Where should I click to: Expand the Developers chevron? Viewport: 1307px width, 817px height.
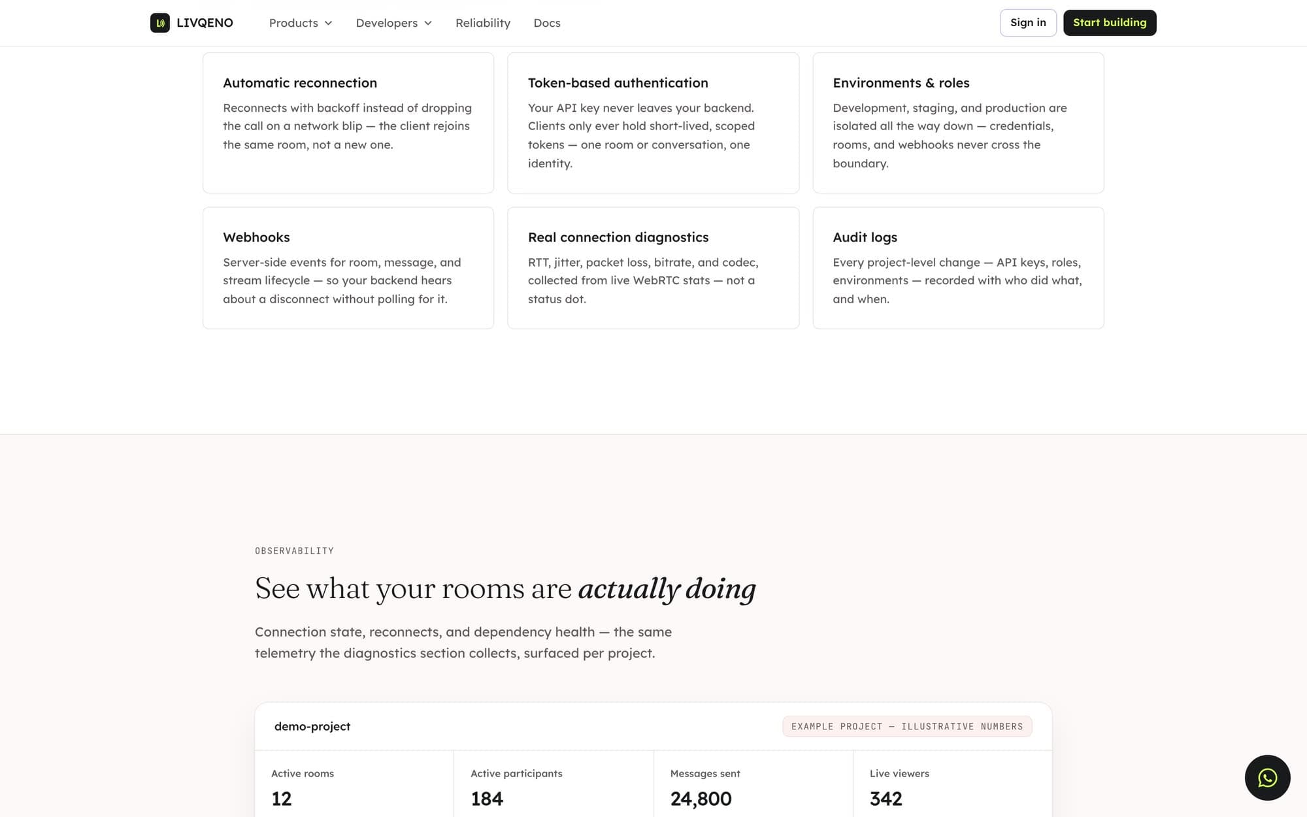point(428,23)
